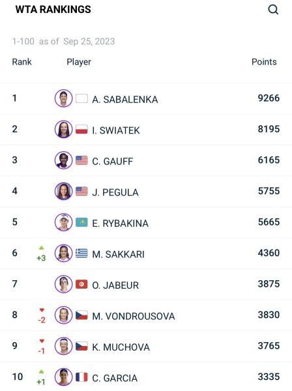Click the USA flag next to C. Gauff

[x=81, y=160]
